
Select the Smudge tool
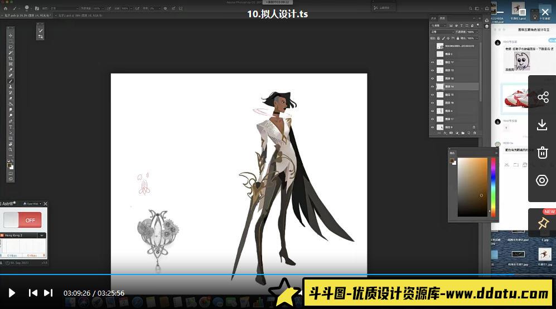(x=11, y=110)
